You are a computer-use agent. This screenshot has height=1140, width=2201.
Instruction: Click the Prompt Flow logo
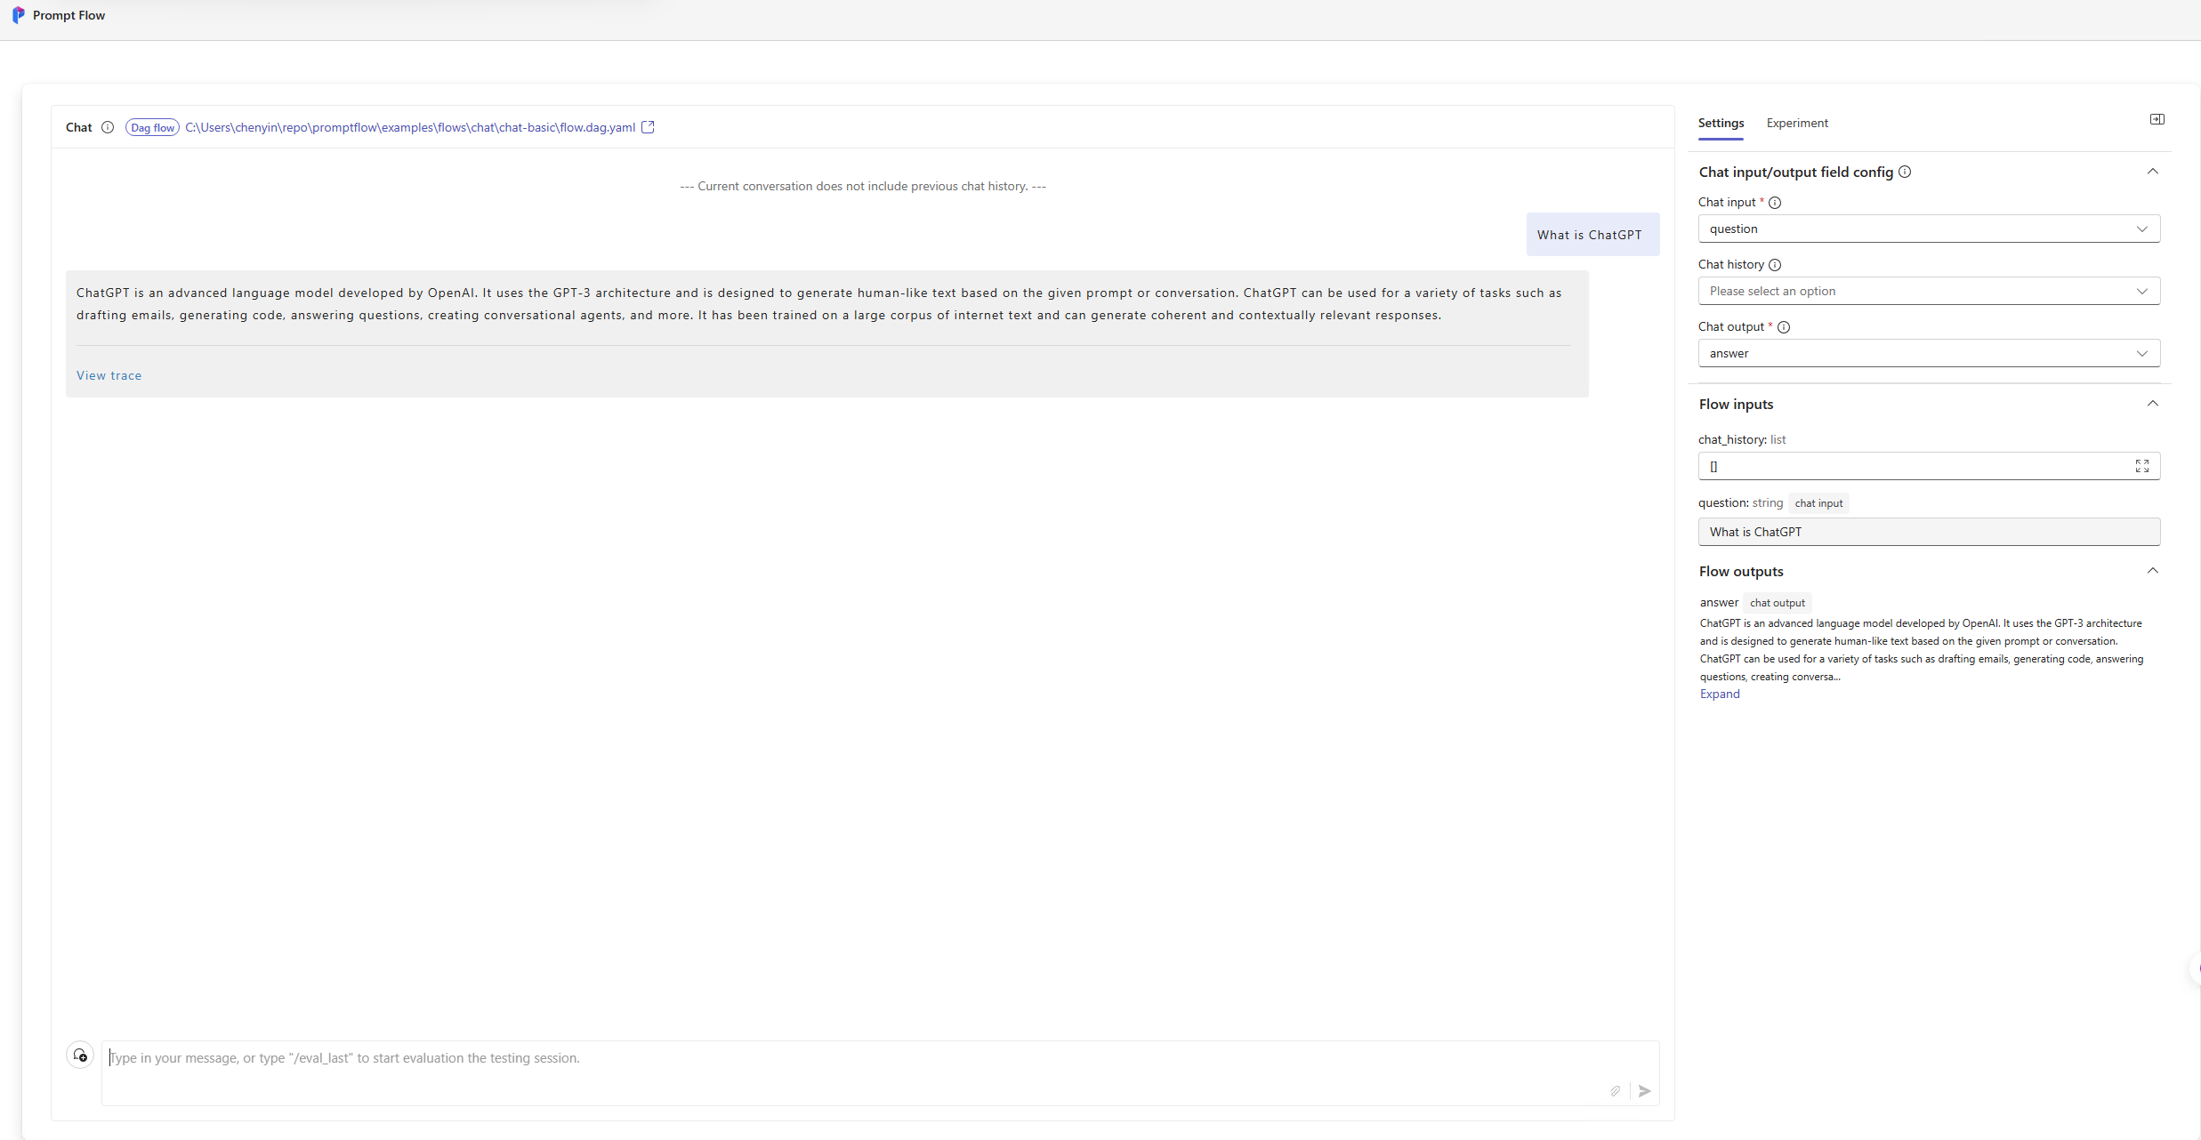(19, 15)
